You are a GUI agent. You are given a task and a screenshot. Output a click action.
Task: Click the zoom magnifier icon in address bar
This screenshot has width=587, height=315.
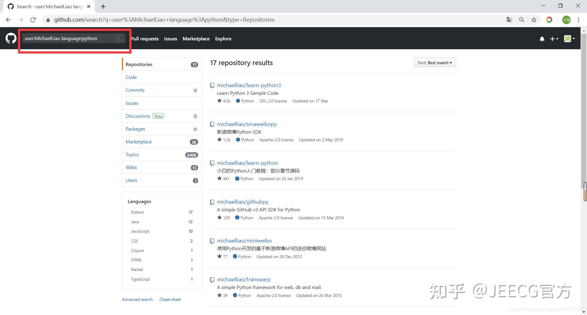pos(522,20)
